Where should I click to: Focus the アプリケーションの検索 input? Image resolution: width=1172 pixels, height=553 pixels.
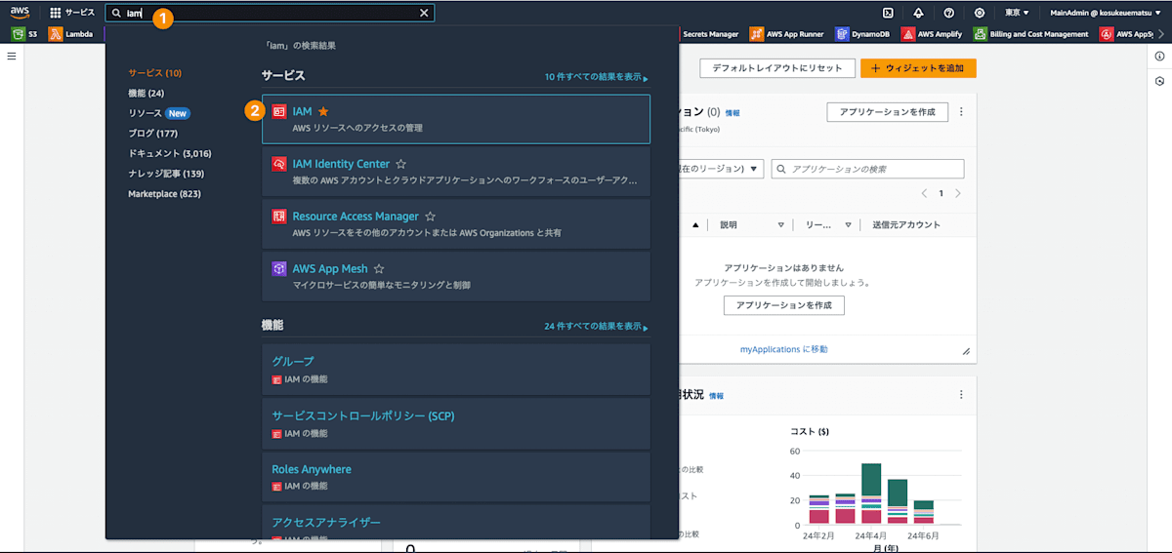tap(867, 169)
